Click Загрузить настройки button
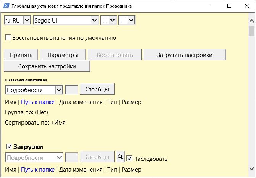256x178 pixels. pos(185,55)
